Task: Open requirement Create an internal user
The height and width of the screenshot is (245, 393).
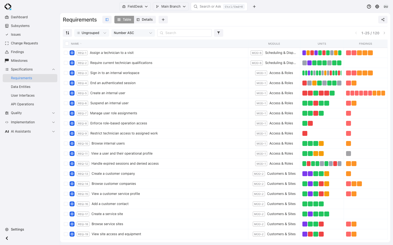Action: (x=108, y=93)
